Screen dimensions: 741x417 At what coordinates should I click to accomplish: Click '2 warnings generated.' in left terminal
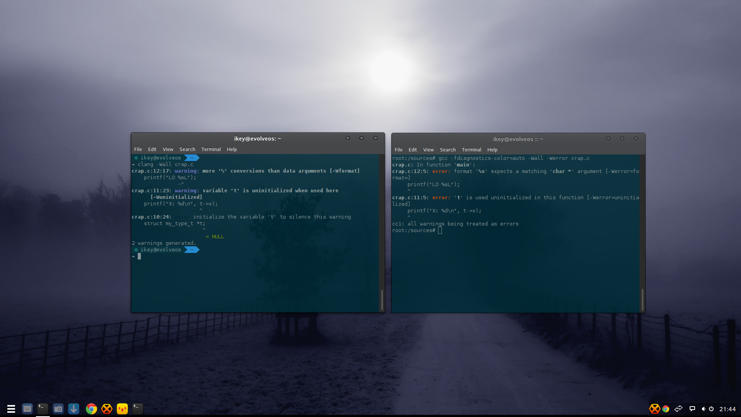[164, 243]
